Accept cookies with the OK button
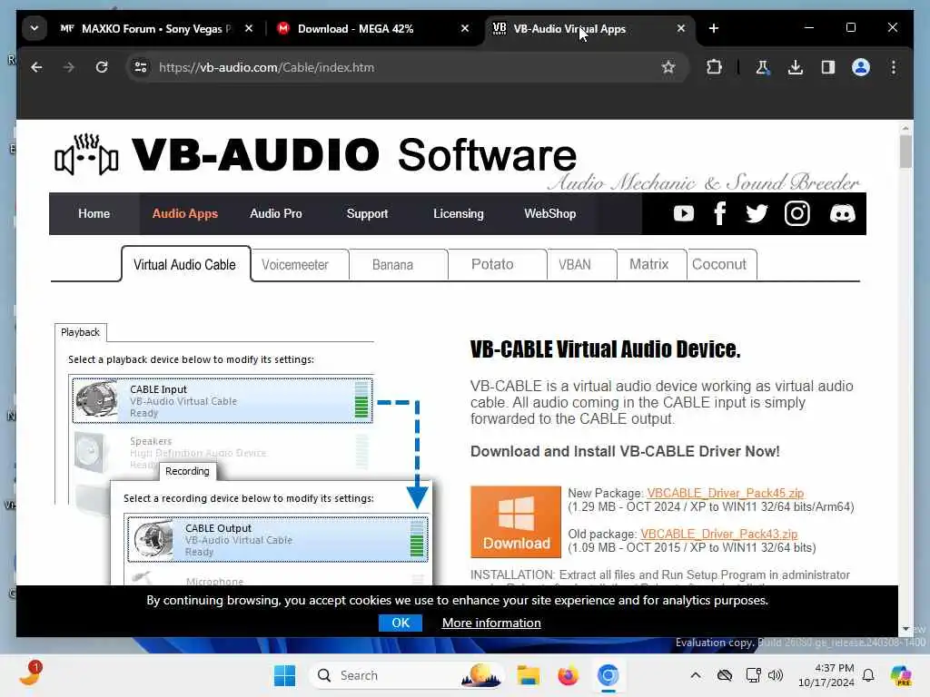The width and height of the screenshot is (930, 697). tap(401, 623)
